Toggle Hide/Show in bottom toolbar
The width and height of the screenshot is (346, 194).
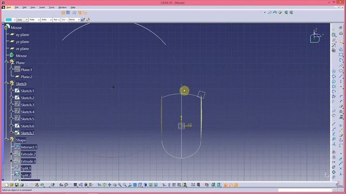point(151,185)
